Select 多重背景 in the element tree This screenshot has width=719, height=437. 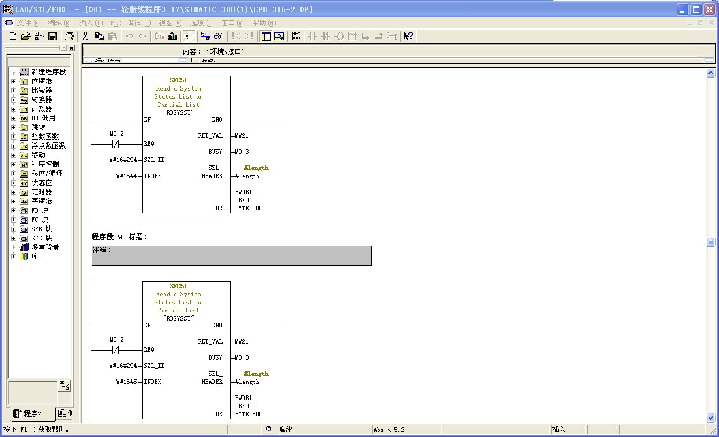tap(45, 247)
